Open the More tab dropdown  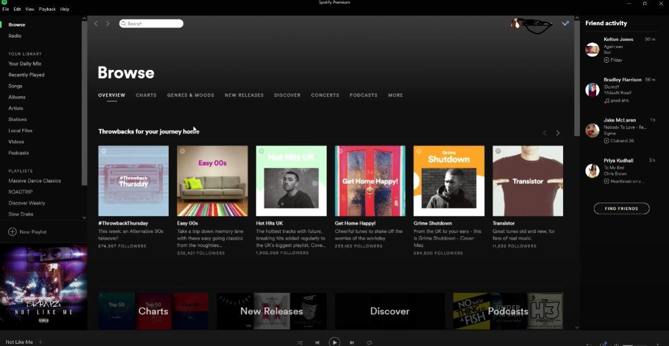coord(395,95)
